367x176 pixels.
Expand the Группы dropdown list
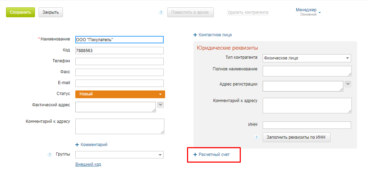tap(120, 155)
